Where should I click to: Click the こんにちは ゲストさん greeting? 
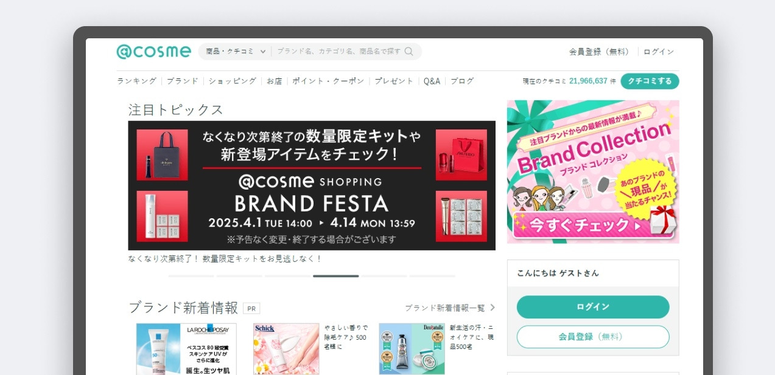tap(558, 274)
